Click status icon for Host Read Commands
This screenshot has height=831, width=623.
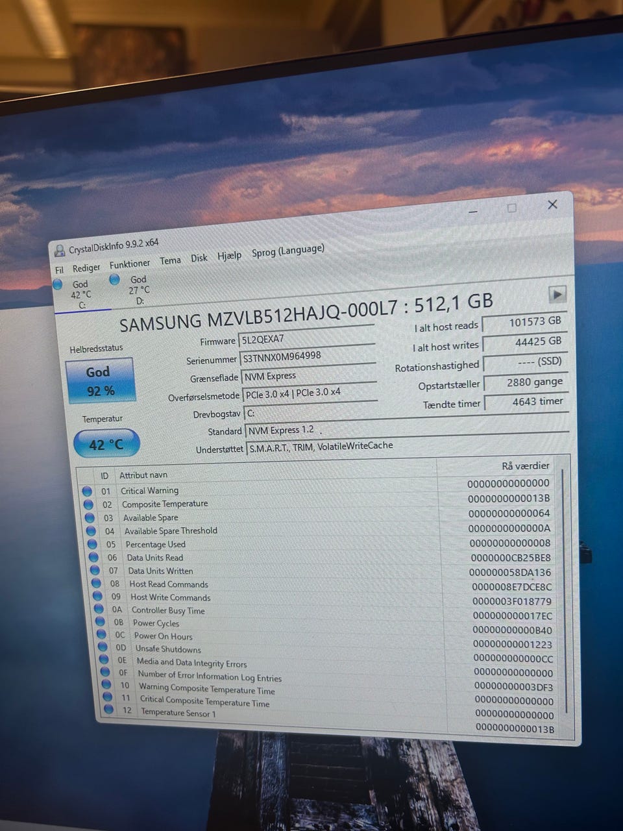click(x=96, y=584)
